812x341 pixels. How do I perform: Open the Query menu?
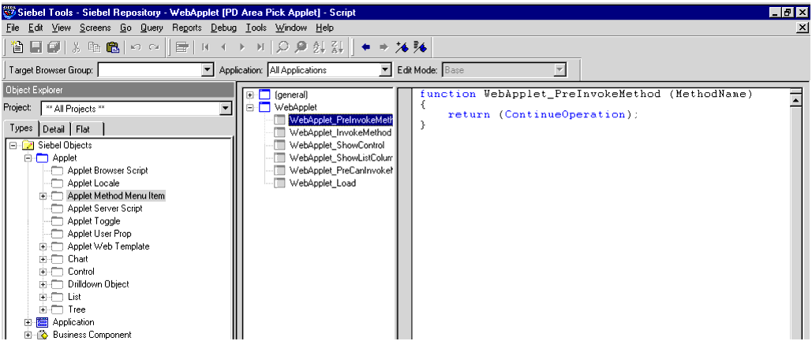pyautogui.click(x=152, y=28)
